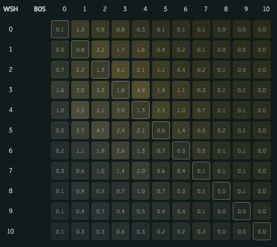
Task: Select the outlined 6-6 tie cell showing 0.3
Action: pos(181,150)
